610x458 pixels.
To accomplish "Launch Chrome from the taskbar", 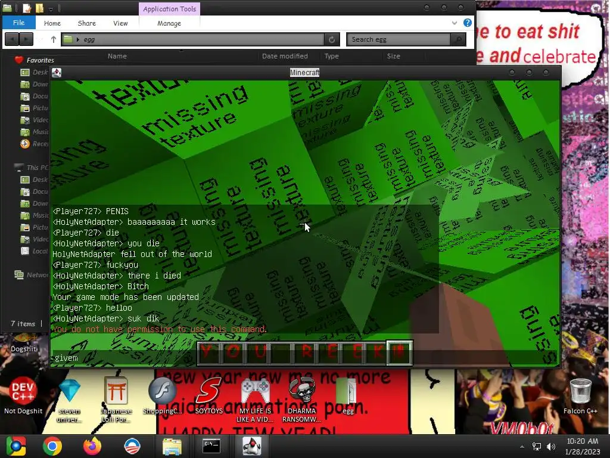I will click(x=52, y=446).
